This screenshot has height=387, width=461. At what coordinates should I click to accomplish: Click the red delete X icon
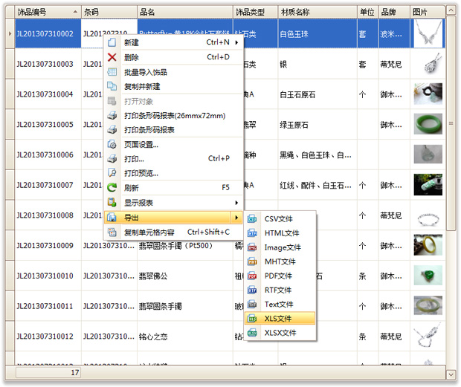[112, 57]
